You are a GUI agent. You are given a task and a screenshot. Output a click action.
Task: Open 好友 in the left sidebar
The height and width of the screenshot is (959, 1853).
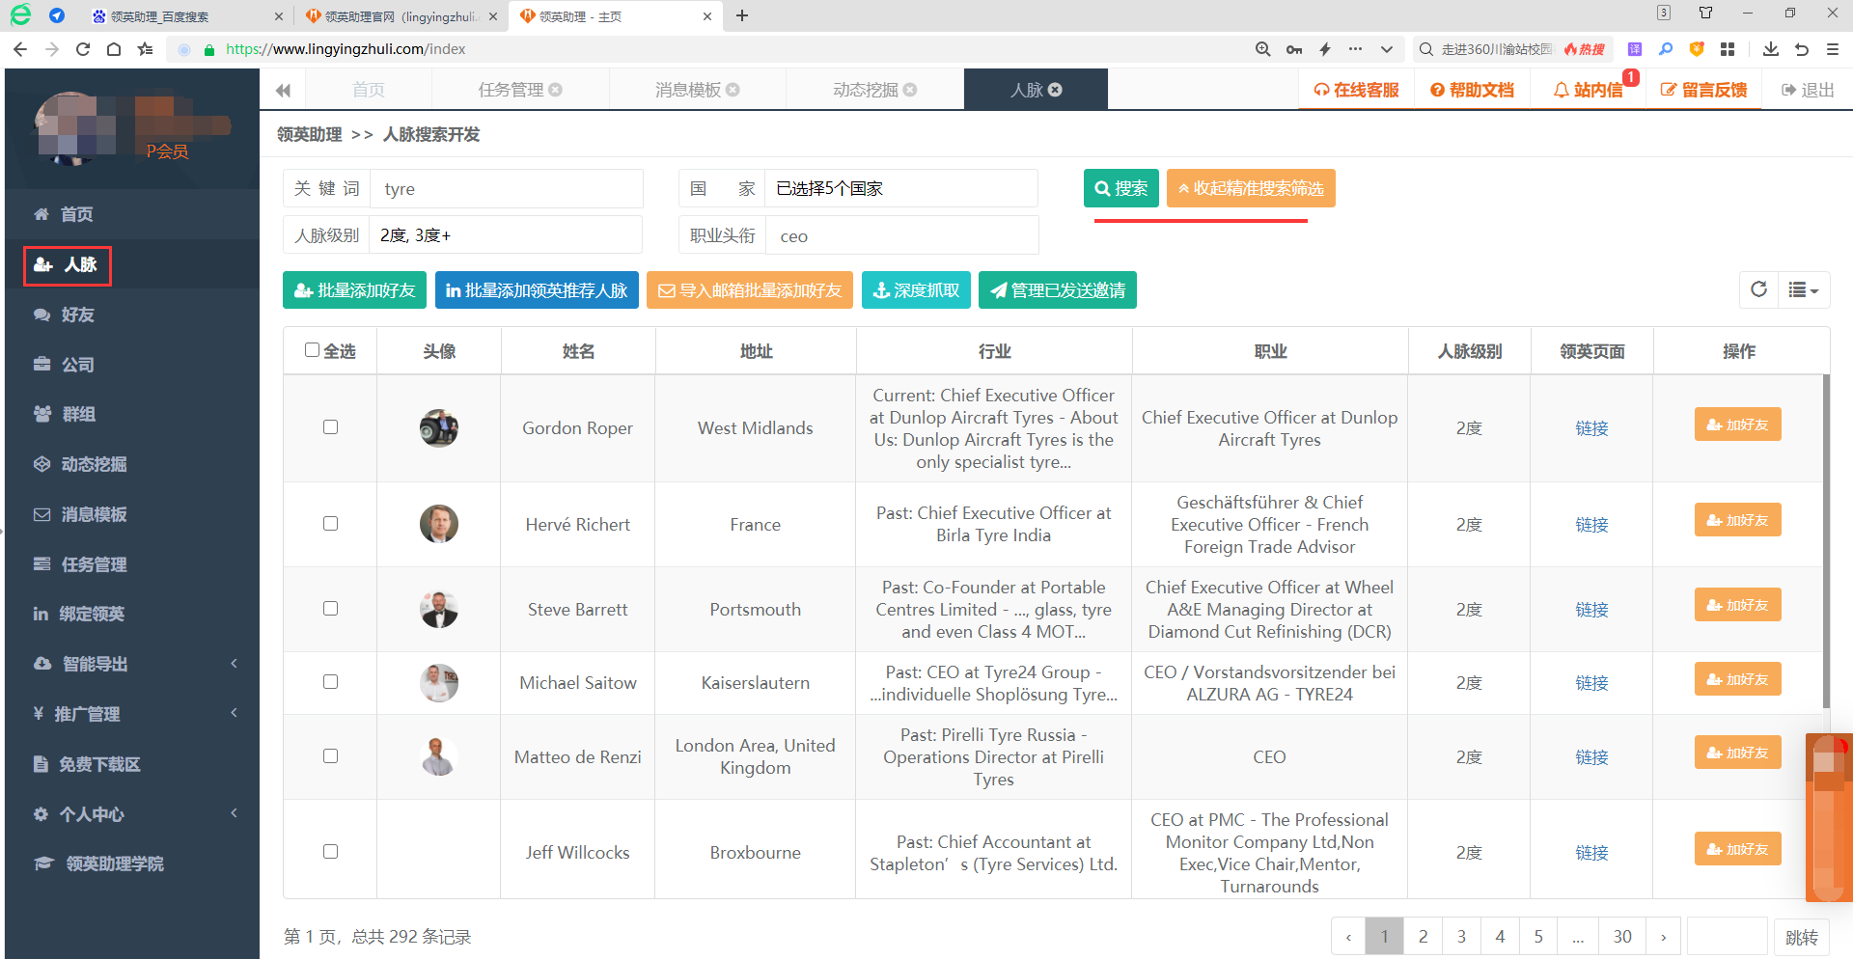click(77, 315)
